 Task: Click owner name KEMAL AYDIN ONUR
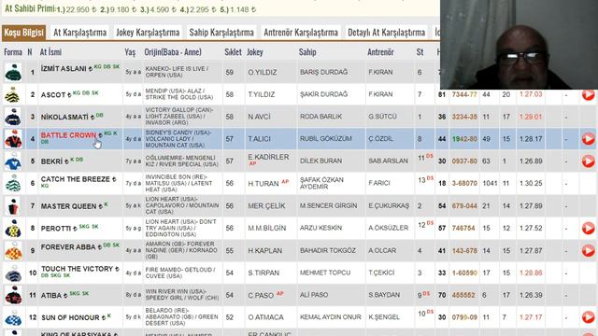330,317
